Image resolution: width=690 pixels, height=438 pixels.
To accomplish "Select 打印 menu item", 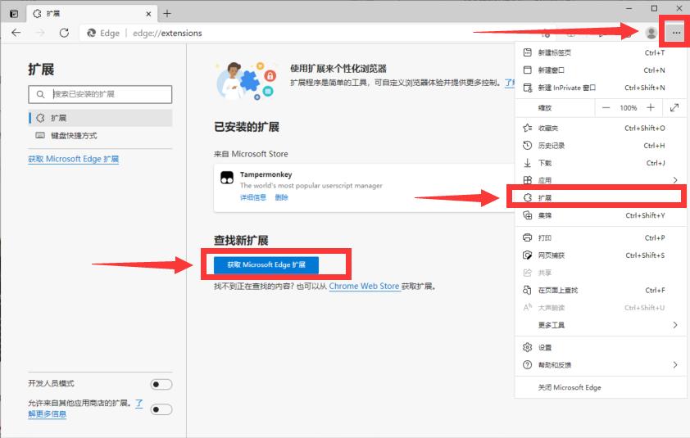I will 601,237.
